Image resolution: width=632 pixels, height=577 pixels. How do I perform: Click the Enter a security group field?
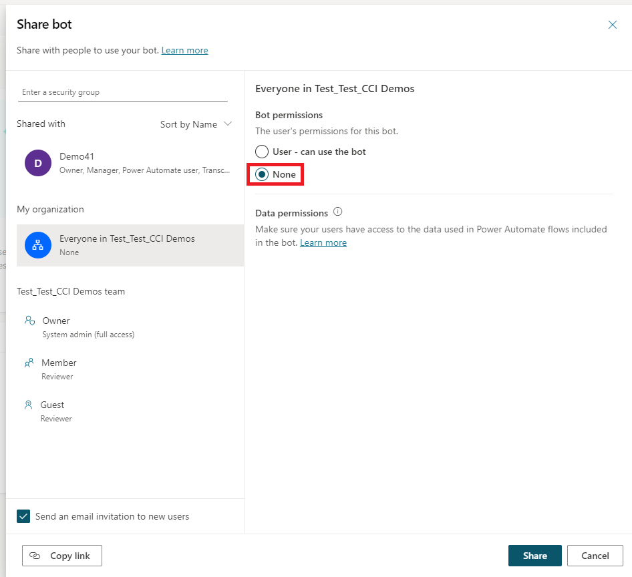click(122, 92)
